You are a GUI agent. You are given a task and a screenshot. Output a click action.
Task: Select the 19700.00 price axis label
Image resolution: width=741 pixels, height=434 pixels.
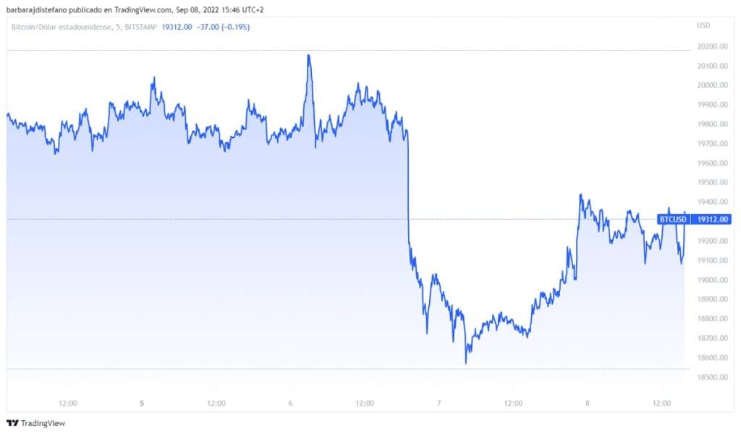point(712,144)
